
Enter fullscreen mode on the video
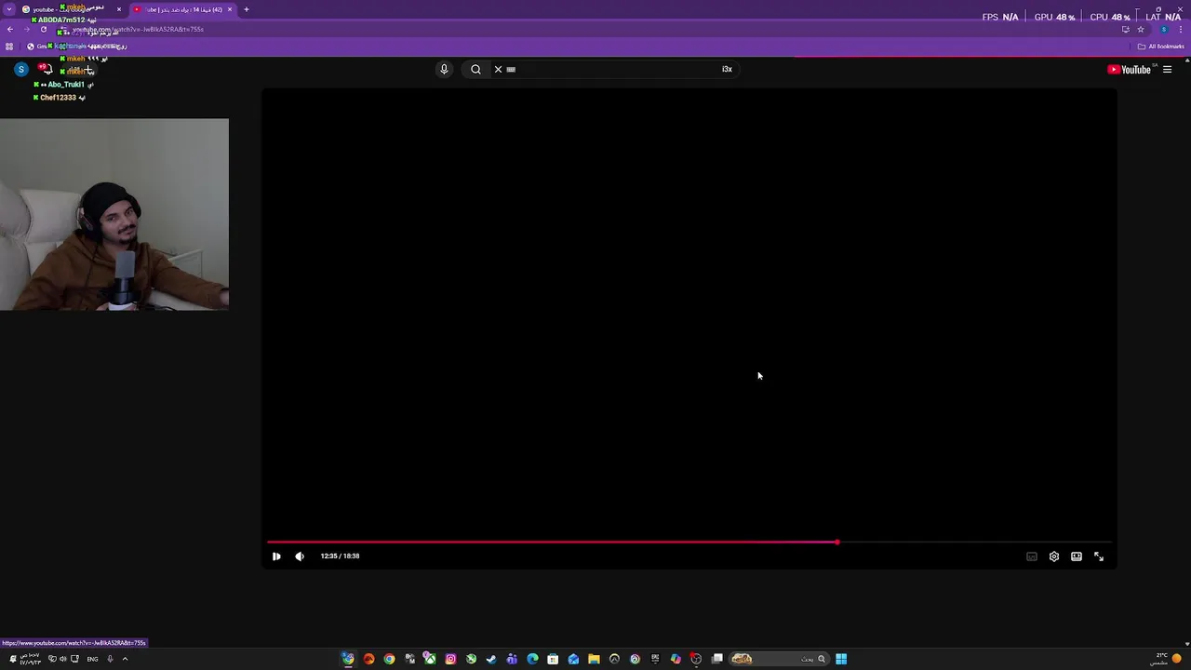[x=1099, y=556]
